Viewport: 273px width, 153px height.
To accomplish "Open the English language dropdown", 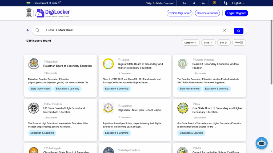I will 238,3.
